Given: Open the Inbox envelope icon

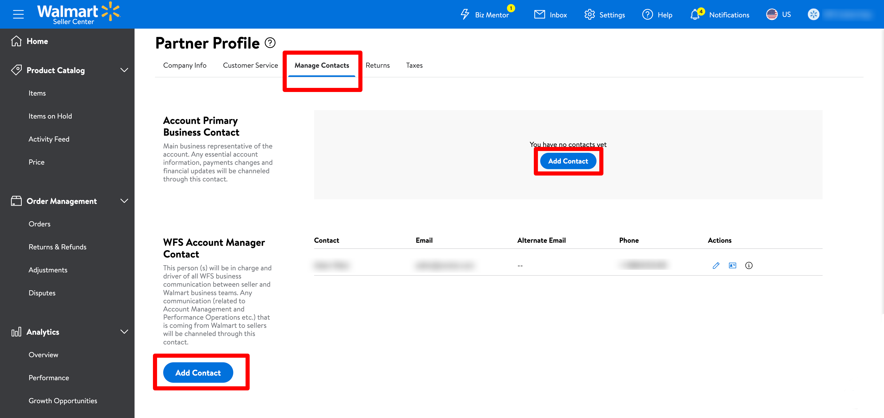Looking at the screenshot, I should [x=539, y=14].
